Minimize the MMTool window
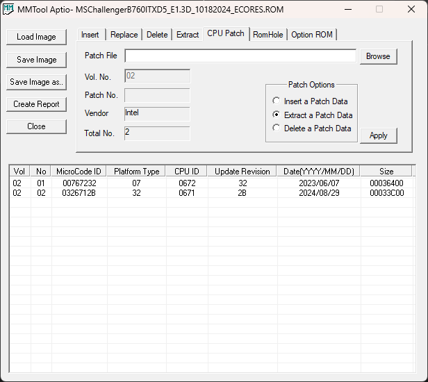The image size is (428, 382). point(348,9)
